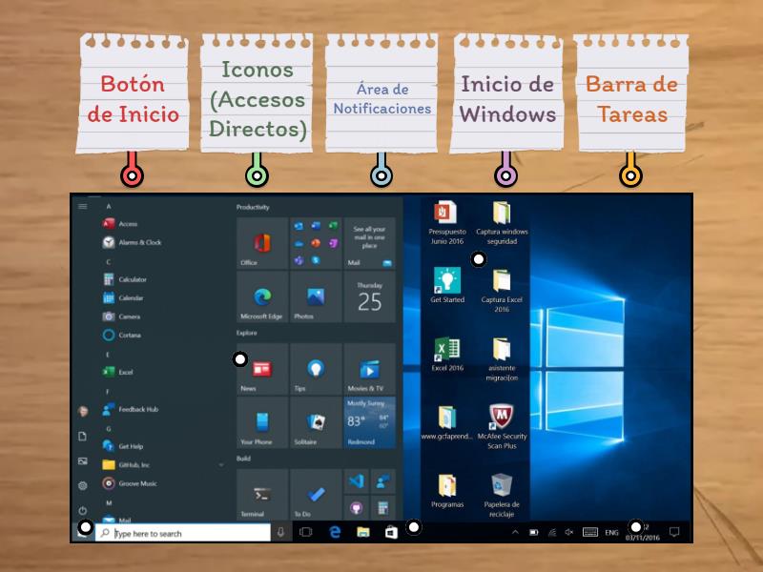Open the Terminal tile
This screenshot has width=763, height=572.
point(262,494)
